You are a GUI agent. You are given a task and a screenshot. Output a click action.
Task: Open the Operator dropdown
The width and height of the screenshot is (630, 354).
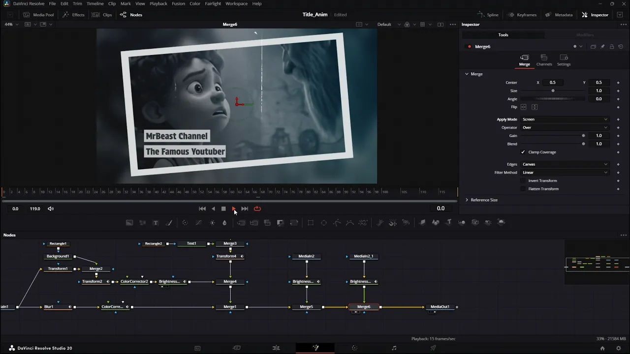[565, 127]
